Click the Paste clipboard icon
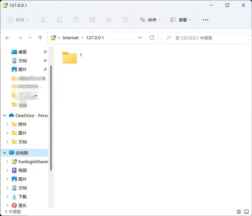 click(x=76, y=20)
